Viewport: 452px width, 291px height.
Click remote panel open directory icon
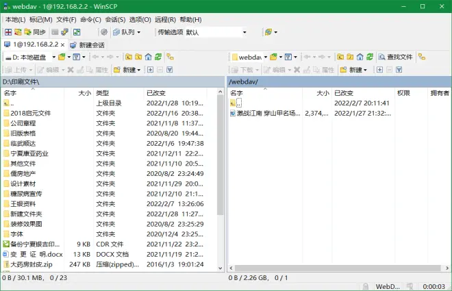[x=273, y=57]
